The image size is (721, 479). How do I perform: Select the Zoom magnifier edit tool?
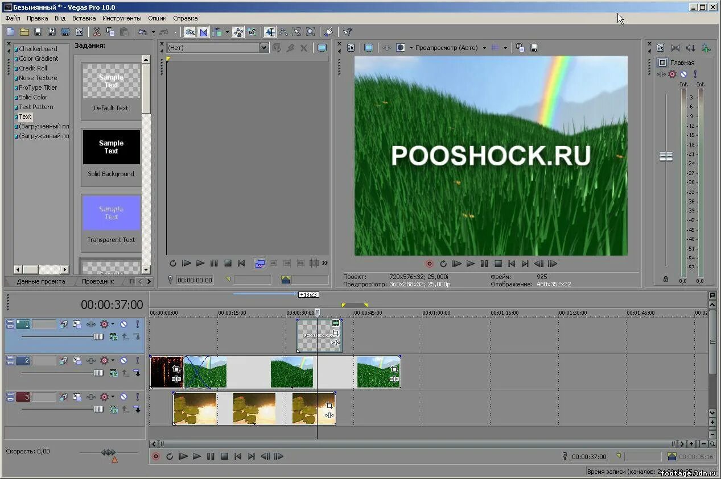(311, 32)
